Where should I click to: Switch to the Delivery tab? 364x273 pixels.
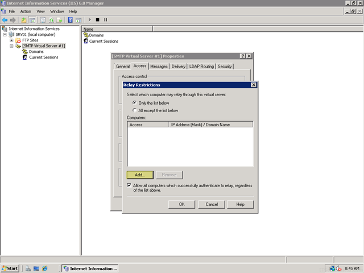pos(178,67)
